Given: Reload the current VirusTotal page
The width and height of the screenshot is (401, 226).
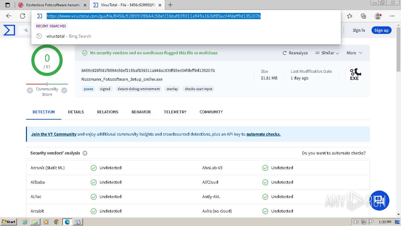Looking at the screenshot, I should [23, 16].
